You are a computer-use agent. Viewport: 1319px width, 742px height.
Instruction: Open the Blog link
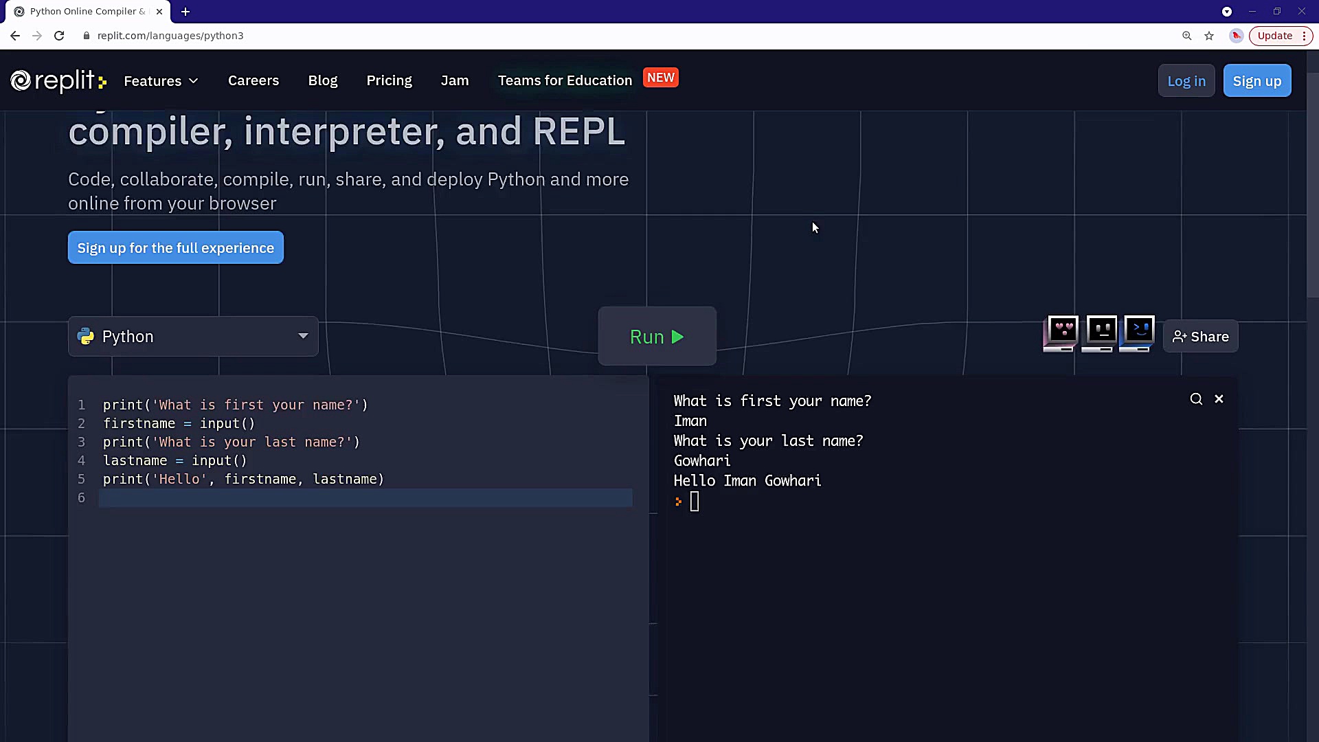tap(323, 80)
